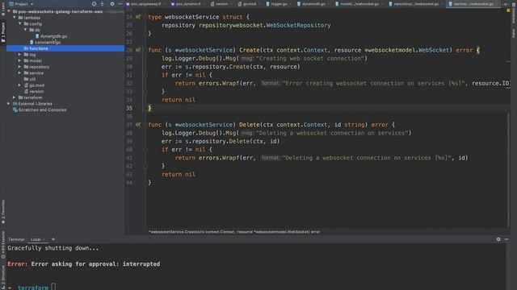Click the terraform folder icon
Viewport: 517px width, 290px height.
20,97
